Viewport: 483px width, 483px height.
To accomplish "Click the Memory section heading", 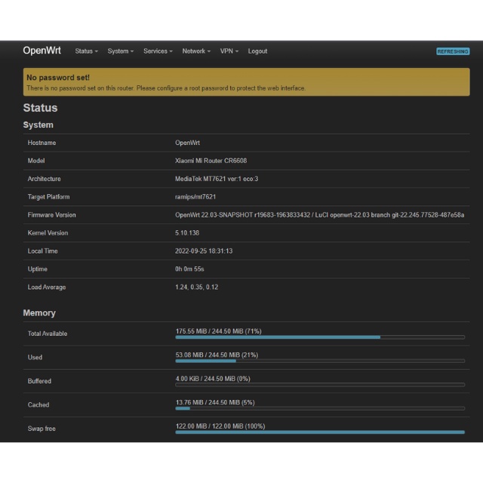I will (39, 312).
